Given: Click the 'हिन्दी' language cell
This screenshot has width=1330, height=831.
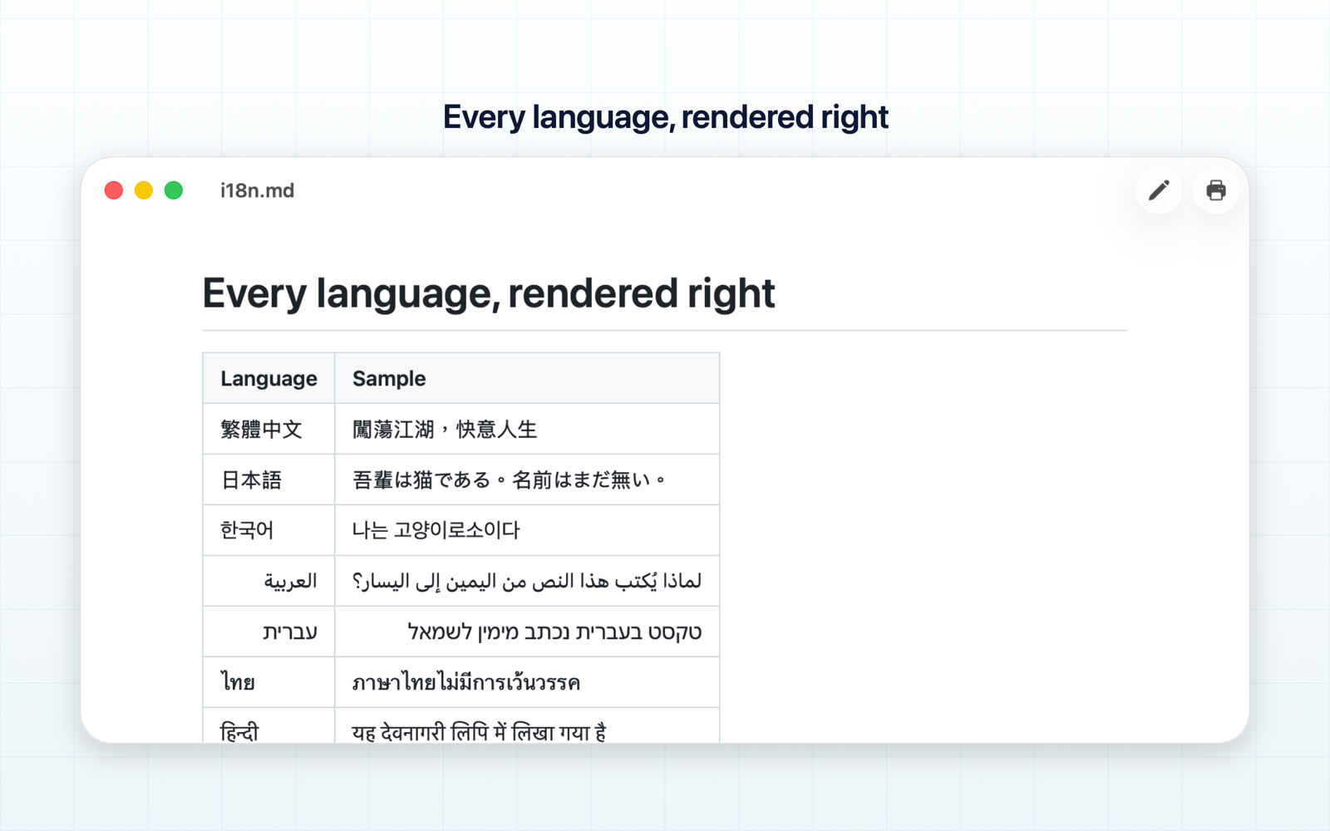Looking at the screenshot, I should (268, 725).
